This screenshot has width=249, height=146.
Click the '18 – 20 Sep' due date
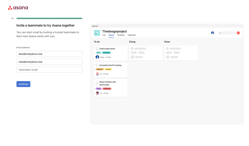104,74
